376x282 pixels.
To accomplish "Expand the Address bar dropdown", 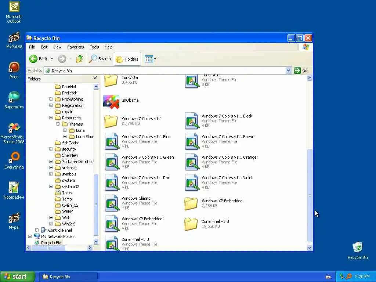I will point(288,70).
